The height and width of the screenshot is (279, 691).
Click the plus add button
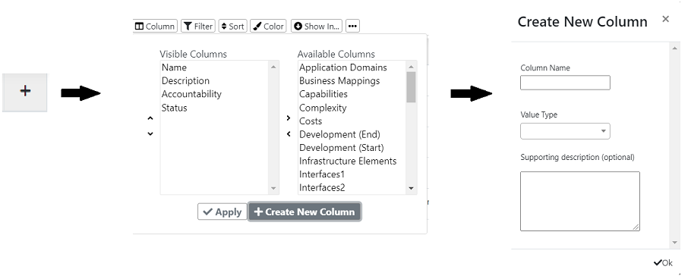(25, 92)
